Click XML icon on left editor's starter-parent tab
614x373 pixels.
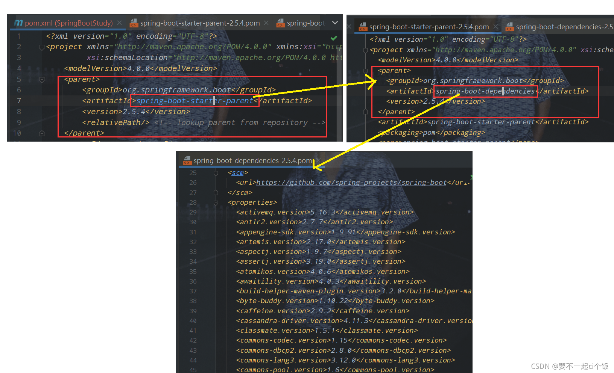[x=134, y=23]
